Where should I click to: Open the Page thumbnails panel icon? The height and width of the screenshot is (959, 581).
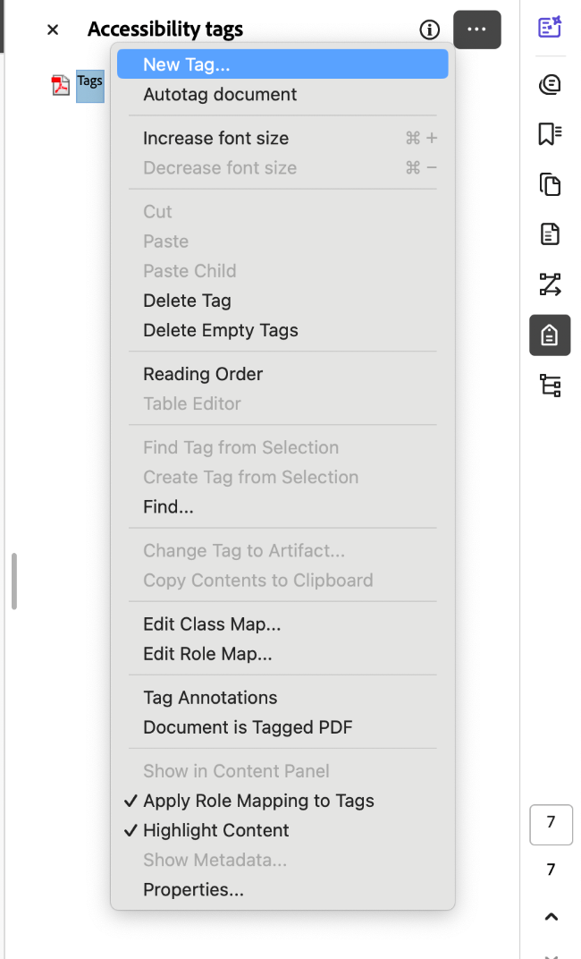point(549,183)
